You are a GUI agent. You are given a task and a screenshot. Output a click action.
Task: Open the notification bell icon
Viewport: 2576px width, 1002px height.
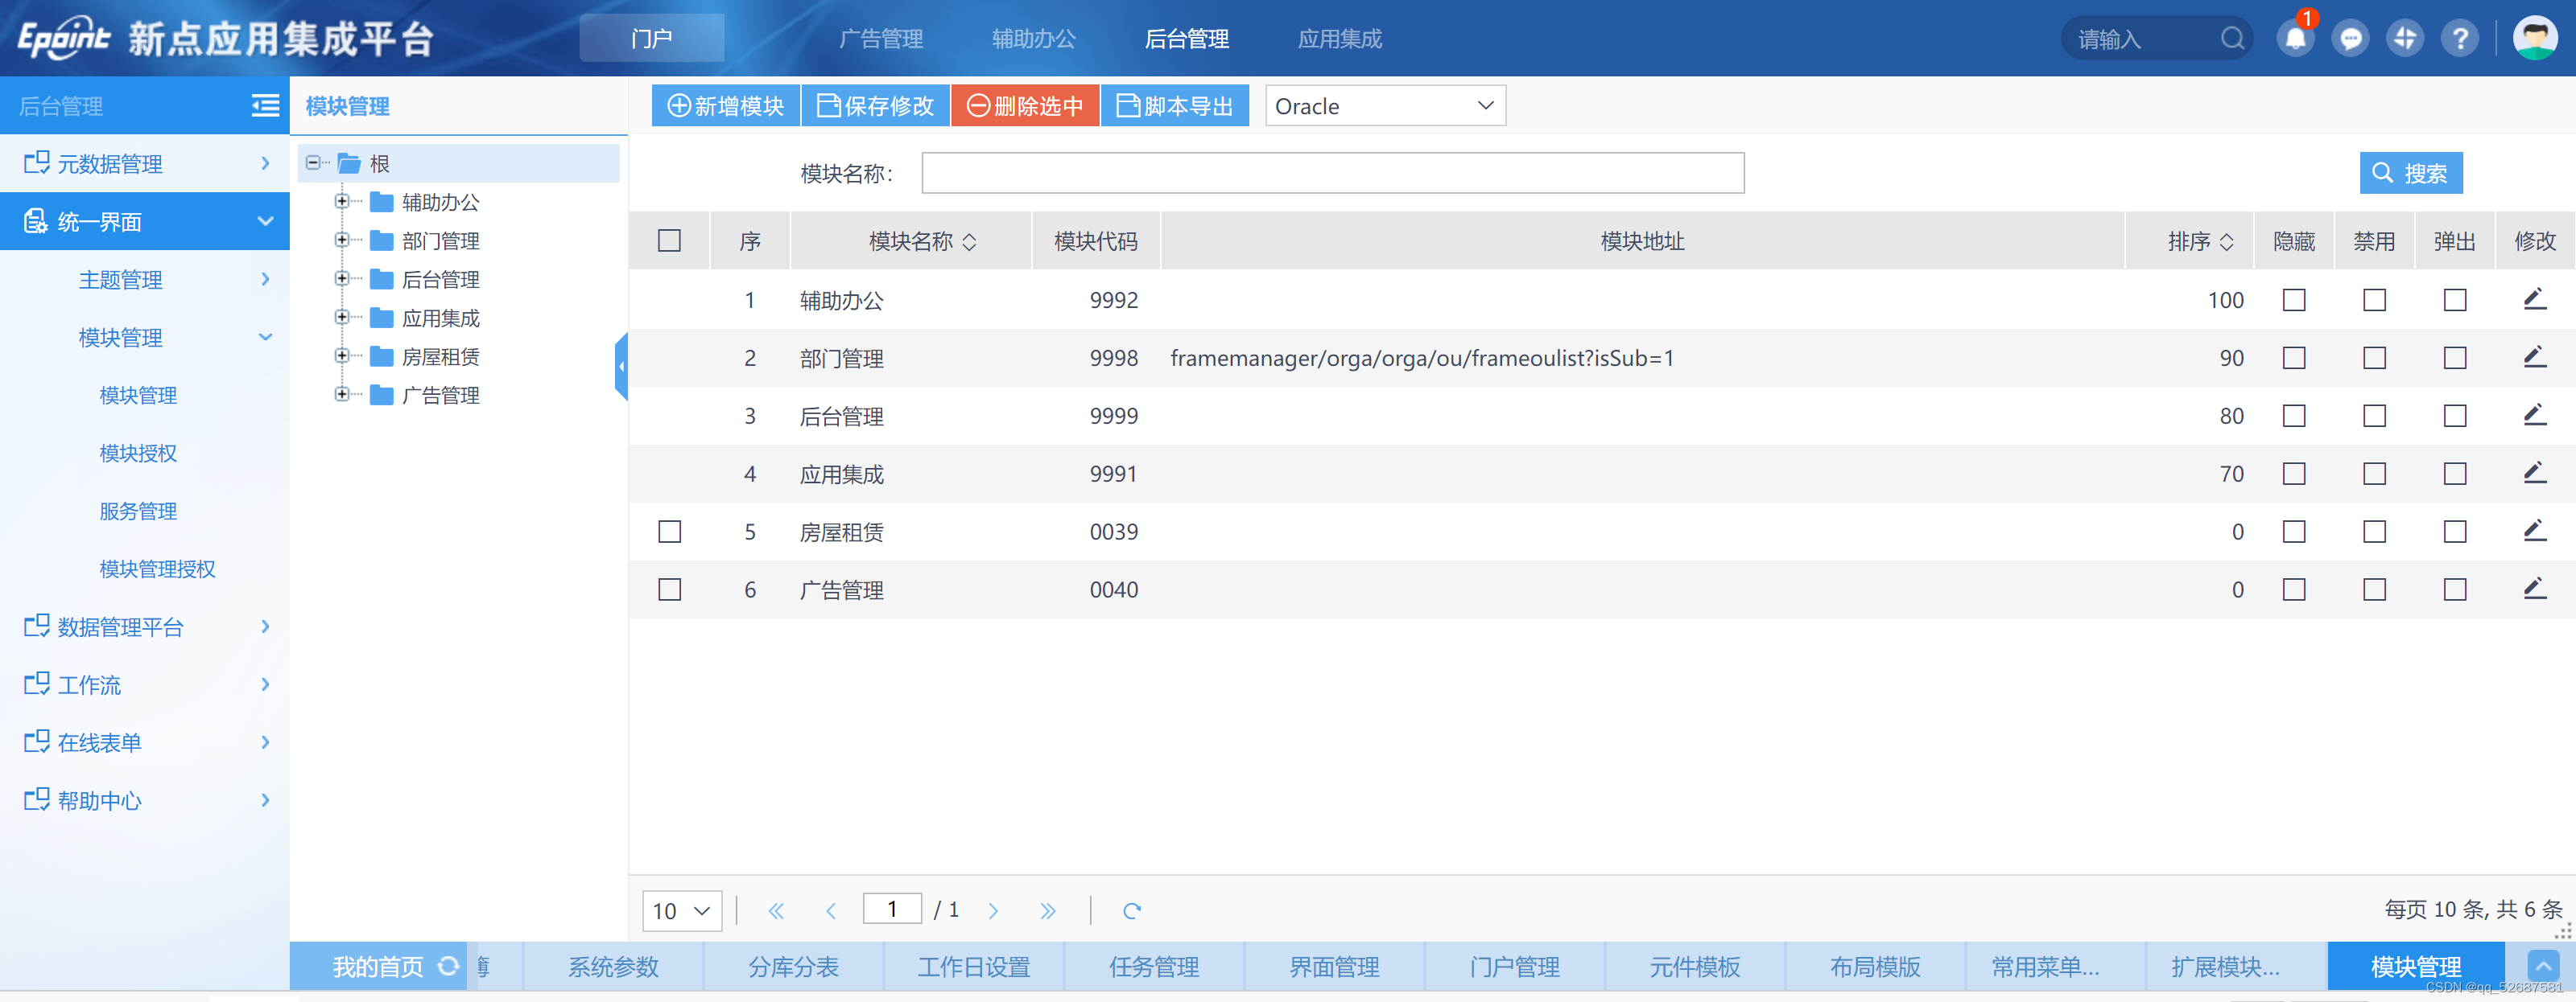pos(2295,39)
